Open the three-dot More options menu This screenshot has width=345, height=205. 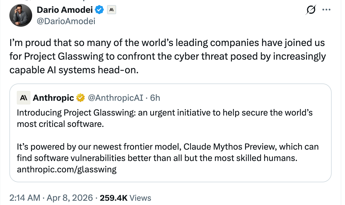(x=326, y=10)
